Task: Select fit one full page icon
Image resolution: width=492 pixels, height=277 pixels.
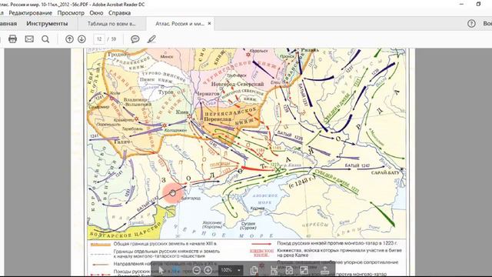Action: (289, 270)
